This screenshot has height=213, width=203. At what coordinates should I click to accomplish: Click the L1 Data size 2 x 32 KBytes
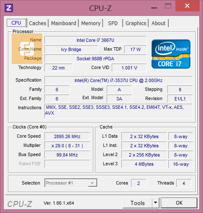click(144, 136)
